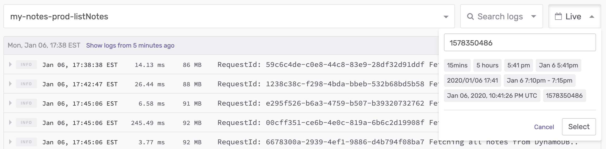The height and width of the screenshot is (149, 606).
Task: Collapse the Live time picker
Action: pyautogui.click(x=592, y=16)
